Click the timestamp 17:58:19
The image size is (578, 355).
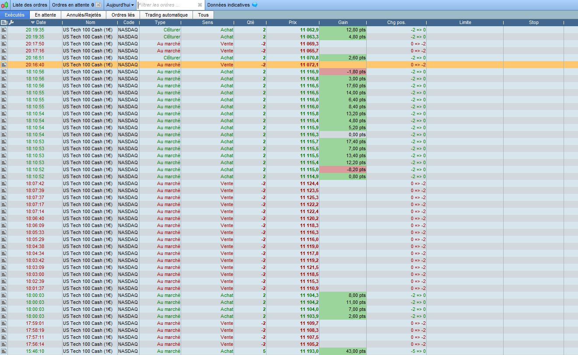(35, 330)
